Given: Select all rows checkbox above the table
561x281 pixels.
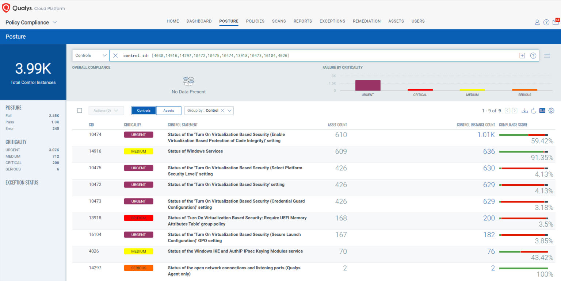Looking at the screenshot, I should click(x=80, y=110).
